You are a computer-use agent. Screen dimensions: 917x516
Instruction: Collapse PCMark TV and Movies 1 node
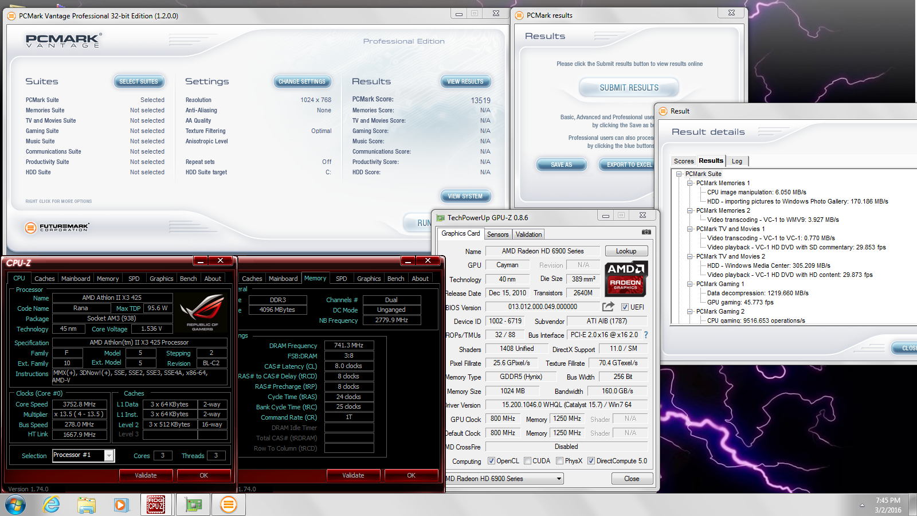[690, 229]
